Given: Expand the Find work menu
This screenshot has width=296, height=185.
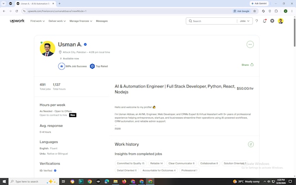Looking at the screenshot, I should point(37,21).
